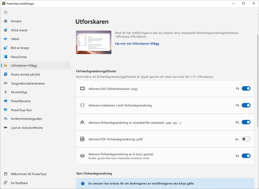Turn off SVG-förhandsversion toggle
This screenshot has height=189, width=259.
[246, 88]
